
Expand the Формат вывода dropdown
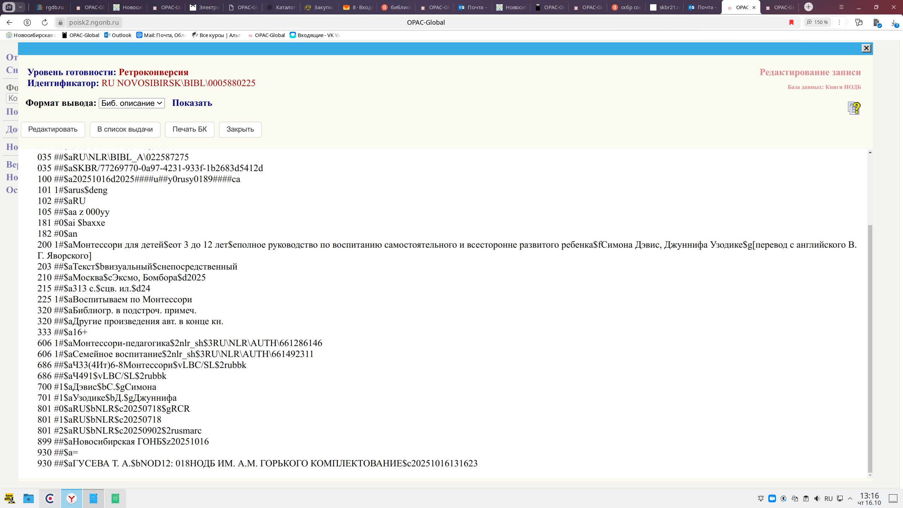pos(132,103)
